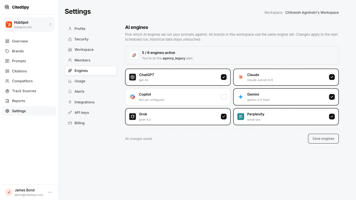The width and height of the screenshot is (356, 200).
Task: Click the Track Sources radar icon
Action: [x=7, y=91]
